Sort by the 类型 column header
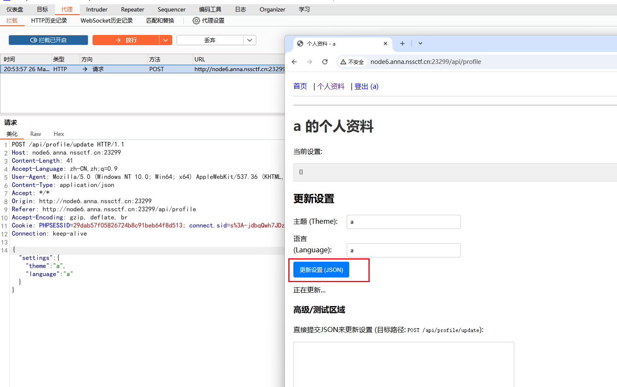617x387 pixels. 65,59
